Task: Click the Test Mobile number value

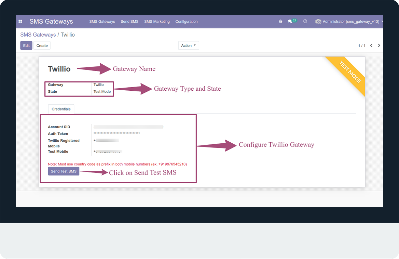Action: (108, 152)
